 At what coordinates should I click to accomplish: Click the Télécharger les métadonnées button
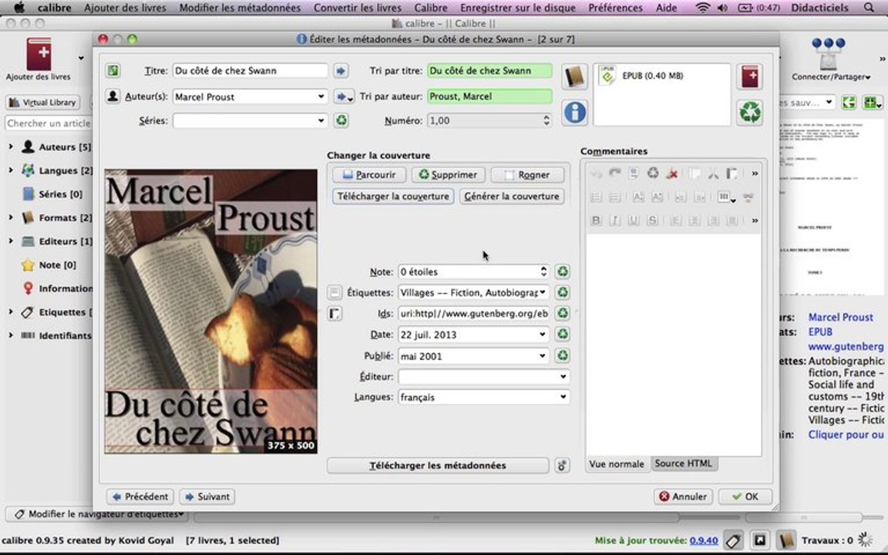coord(438,466)
